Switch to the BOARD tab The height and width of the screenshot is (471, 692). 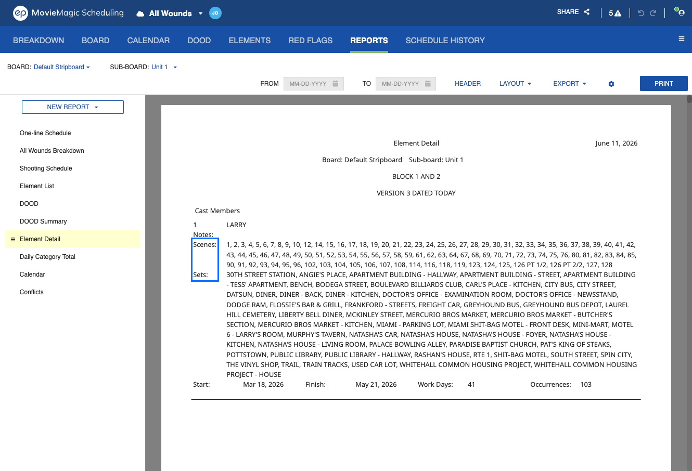(x=96, y=41)
